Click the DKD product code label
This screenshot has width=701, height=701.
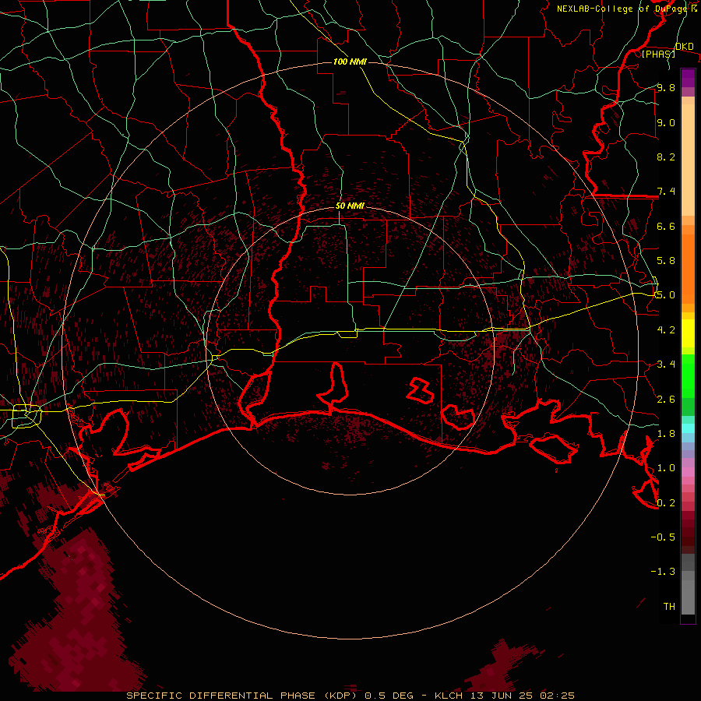(685, 47)
